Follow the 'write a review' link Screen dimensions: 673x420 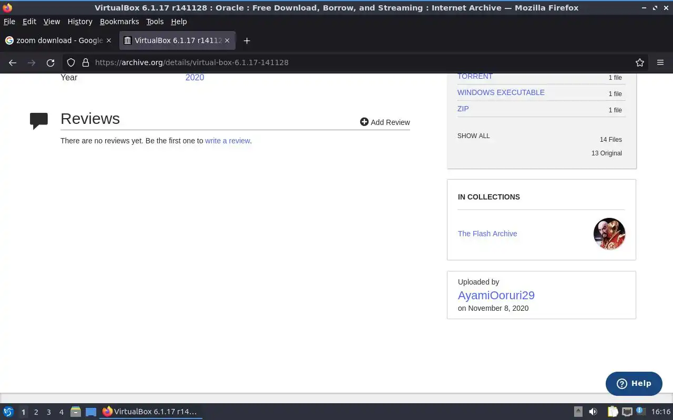(x=228, y=141)
